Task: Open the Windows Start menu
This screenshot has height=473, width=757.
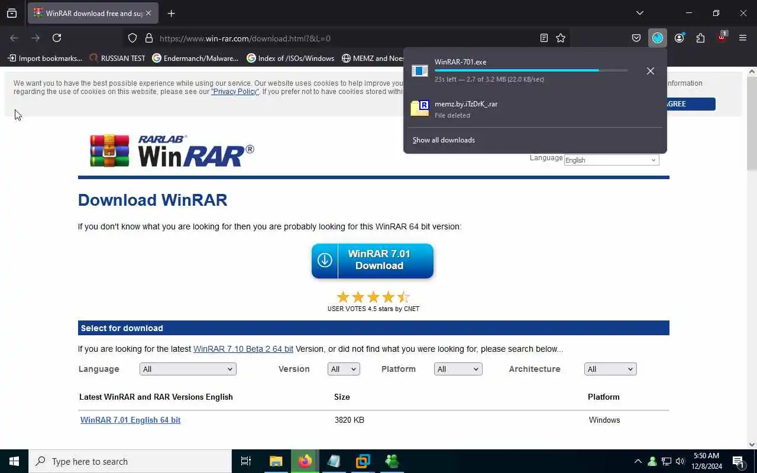Action: click(14, 461)
